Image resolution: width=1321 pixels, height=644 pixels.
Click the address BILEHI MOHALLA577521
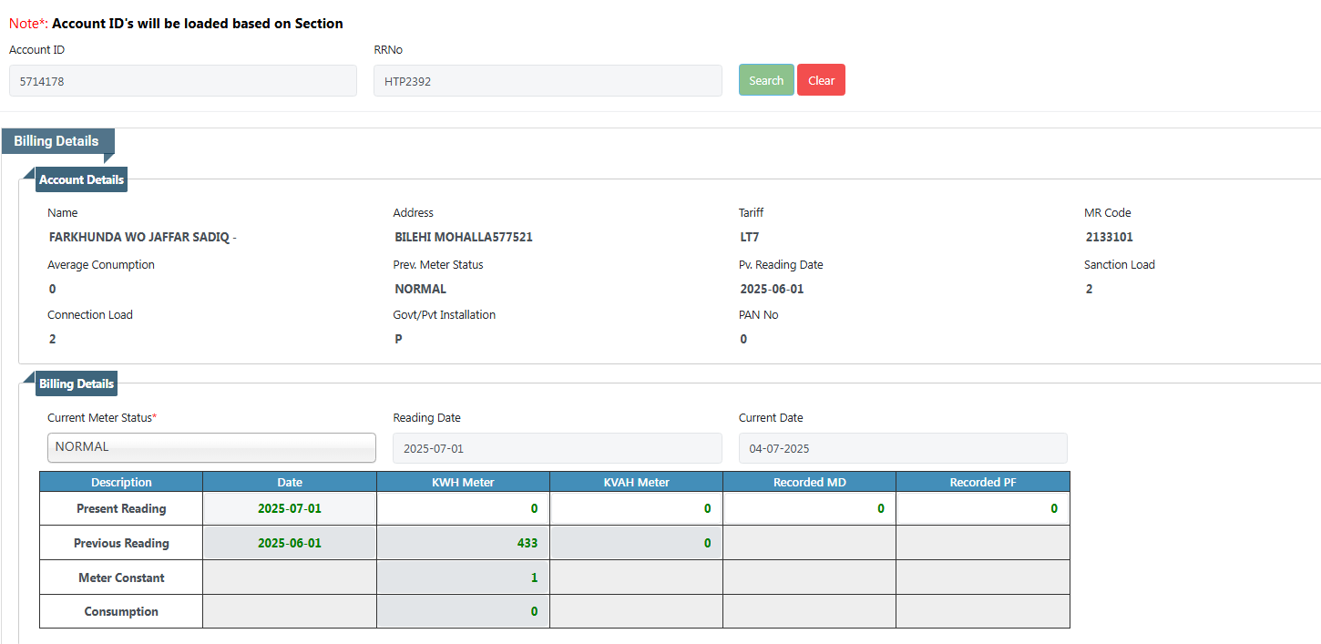[464, 237]
